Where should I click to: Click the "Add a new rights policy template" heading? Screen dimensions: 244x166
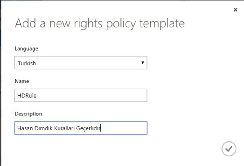tap(100, 24)
